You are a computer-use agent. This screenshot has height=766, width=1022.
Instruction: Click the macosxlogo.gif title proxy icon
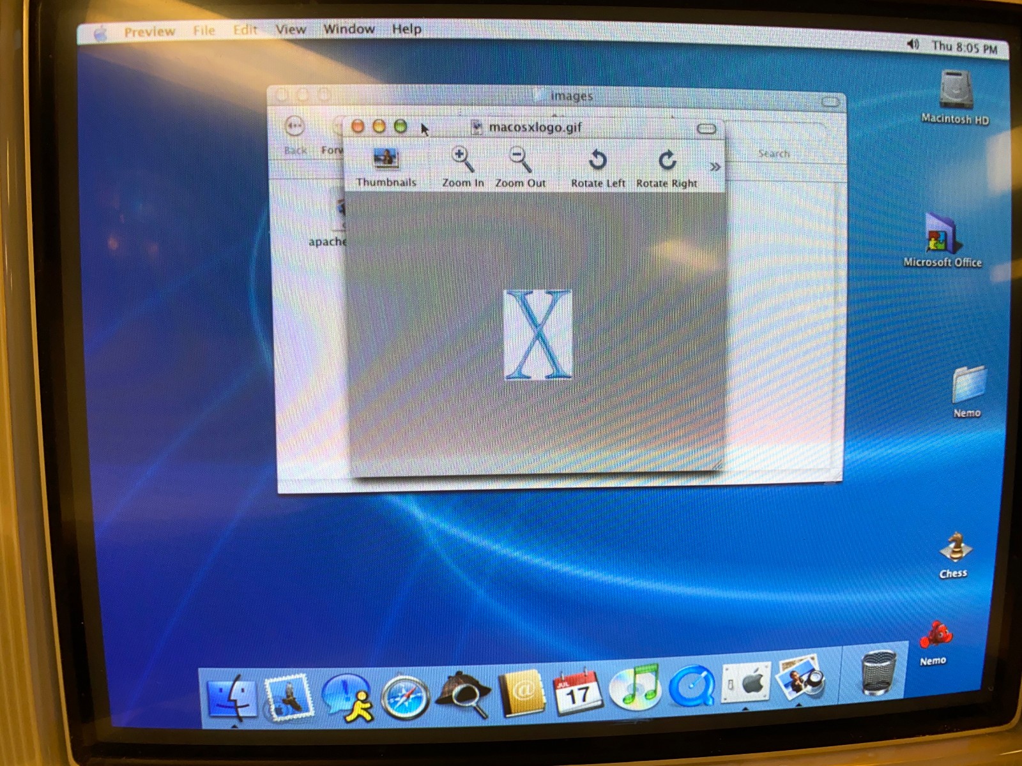[x=477, y=127]
